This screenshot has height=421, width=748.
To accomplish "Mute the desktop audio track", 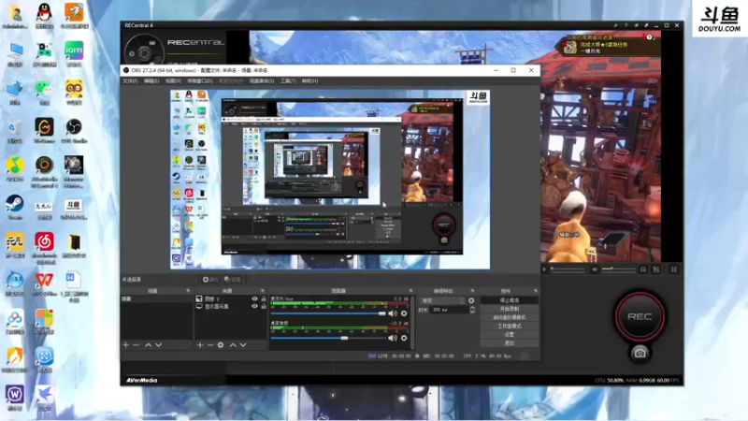I will [392, 338].
